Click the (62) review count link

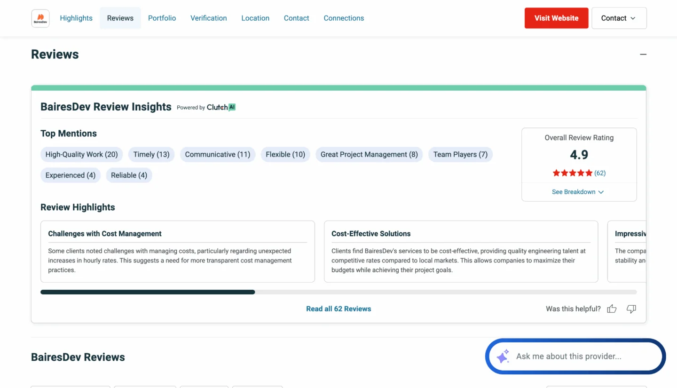pyautogui.click(x=600, y=173)
